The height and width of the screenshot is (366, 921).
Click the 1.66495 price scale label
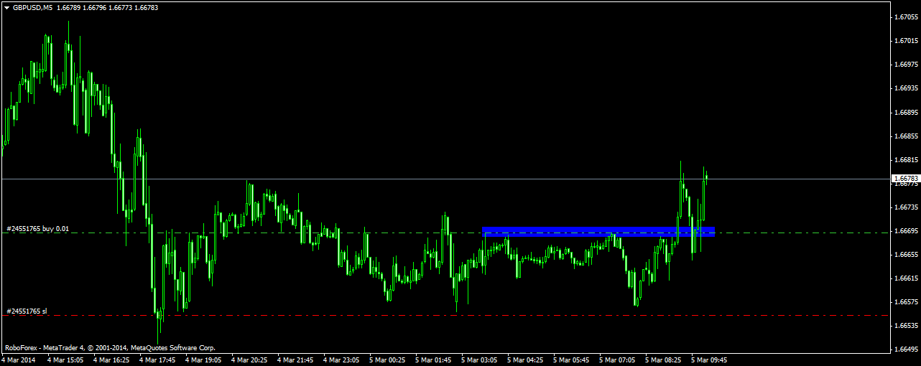(906, 349)
